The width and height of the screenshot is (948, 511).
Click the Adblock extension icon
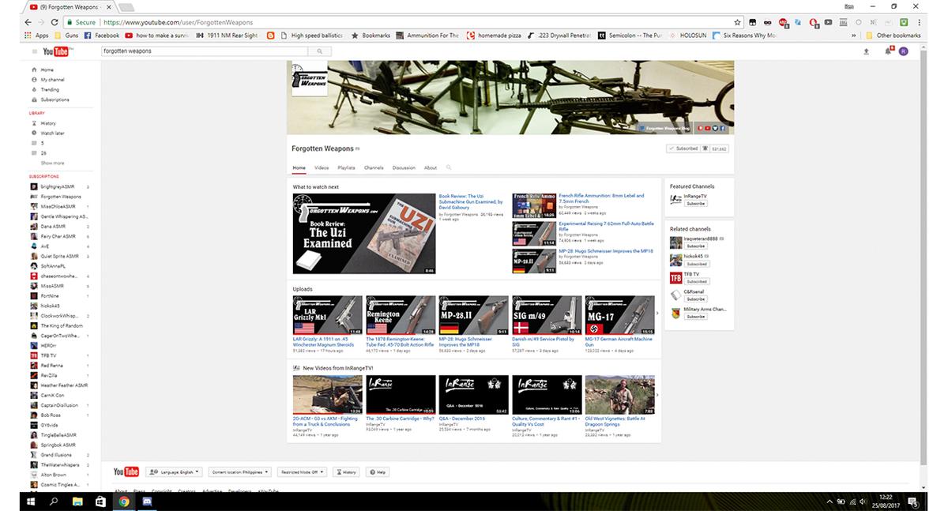783,22
